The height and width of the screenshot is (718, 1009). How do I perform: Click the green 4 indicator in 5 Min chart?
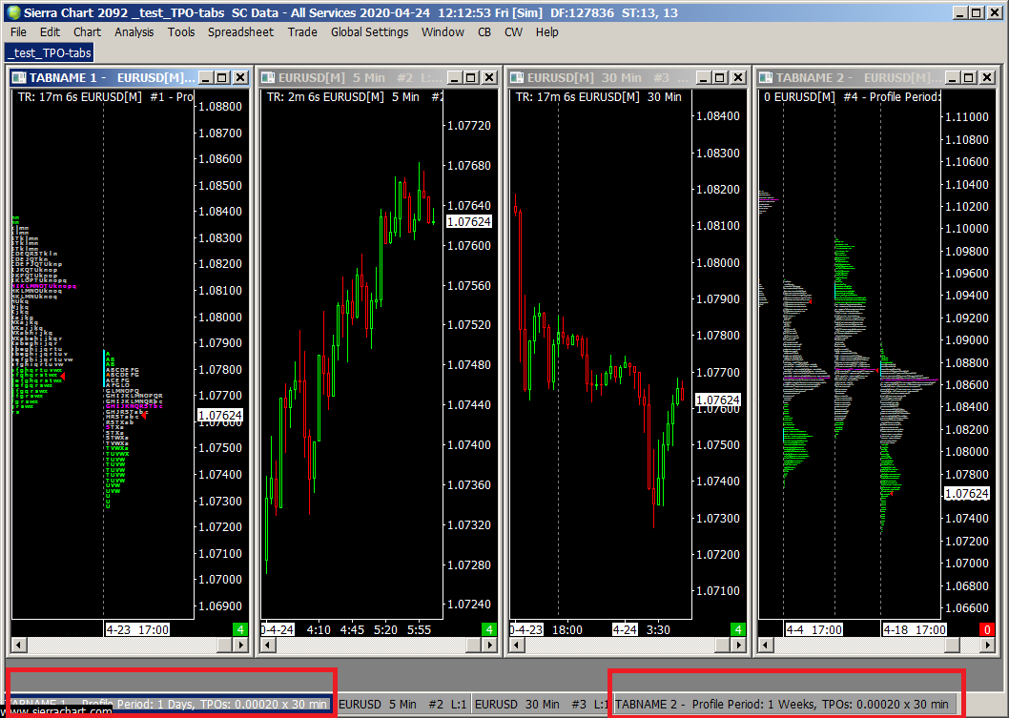[x=489, y=629]
